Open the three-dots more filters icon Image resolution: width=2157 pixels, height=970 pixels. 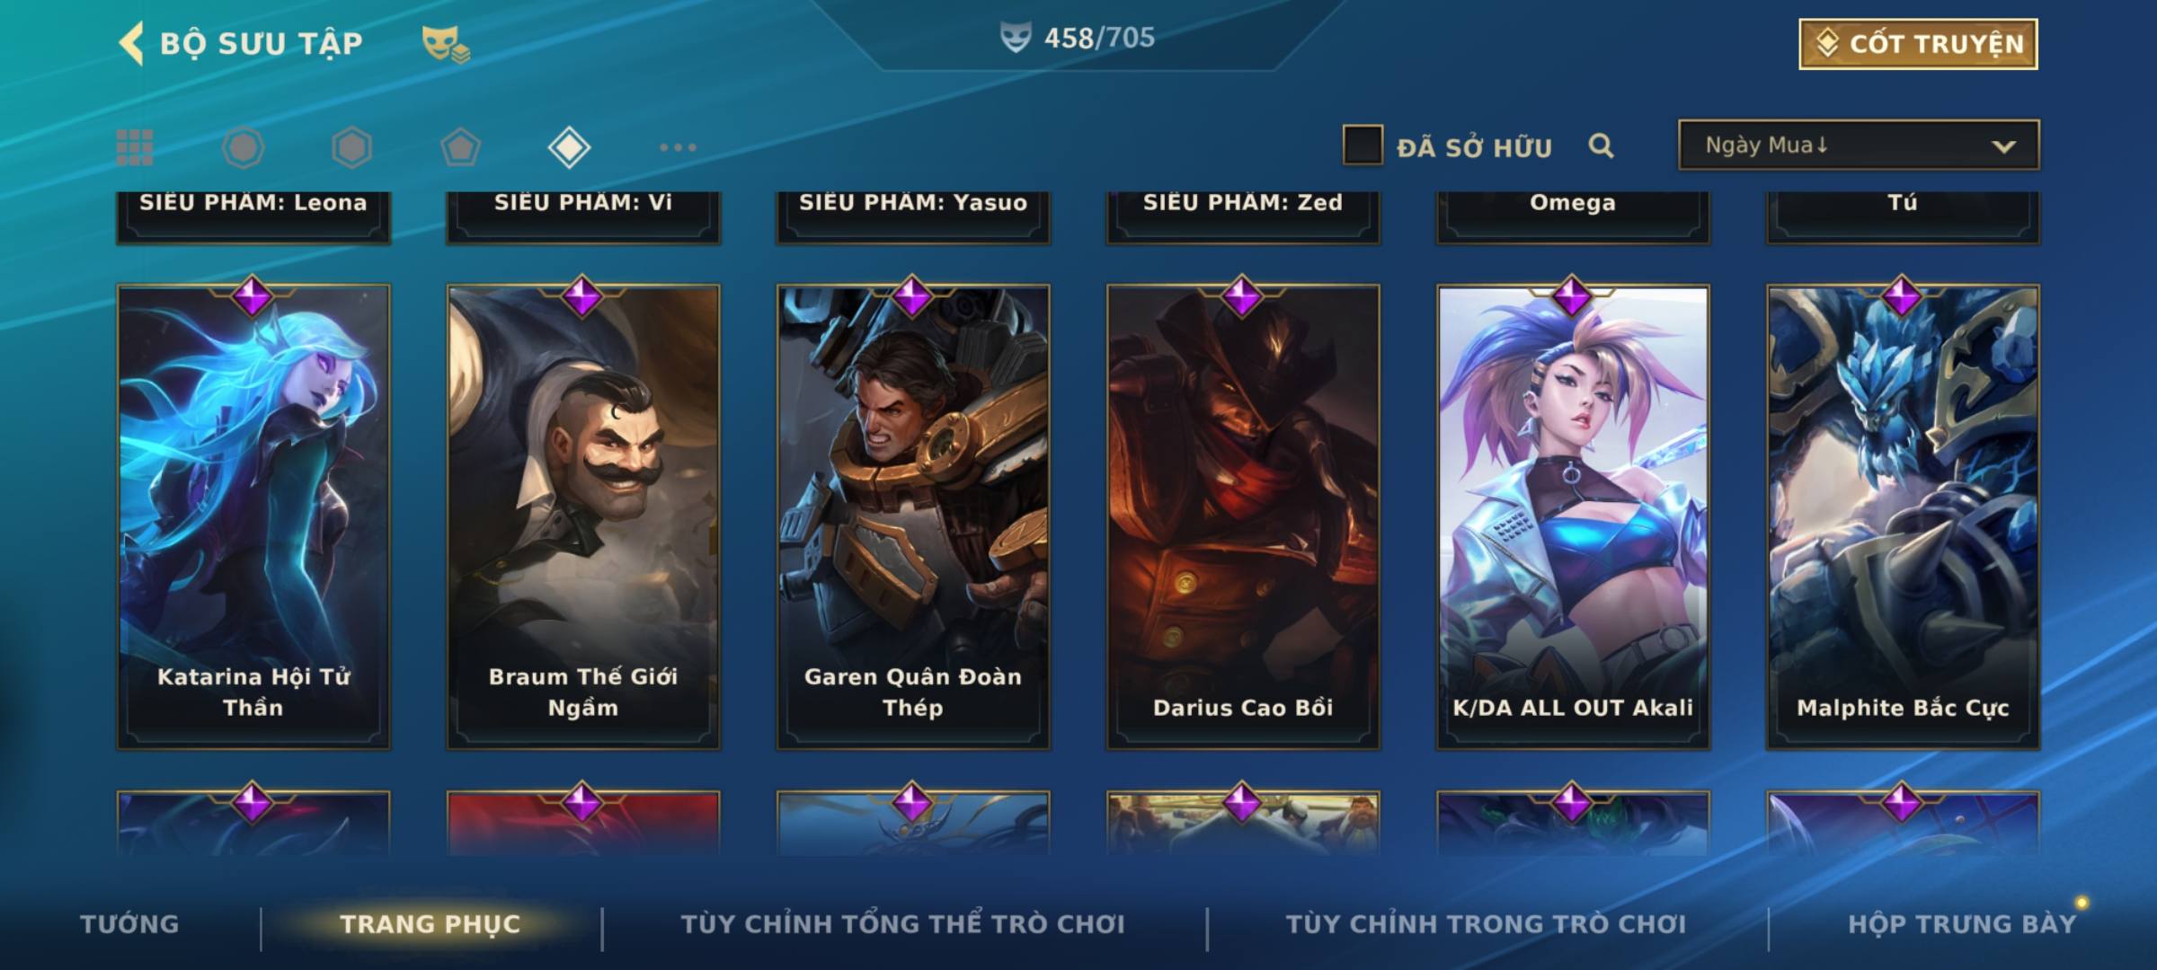pyautogui.click(x=678, y=147)
